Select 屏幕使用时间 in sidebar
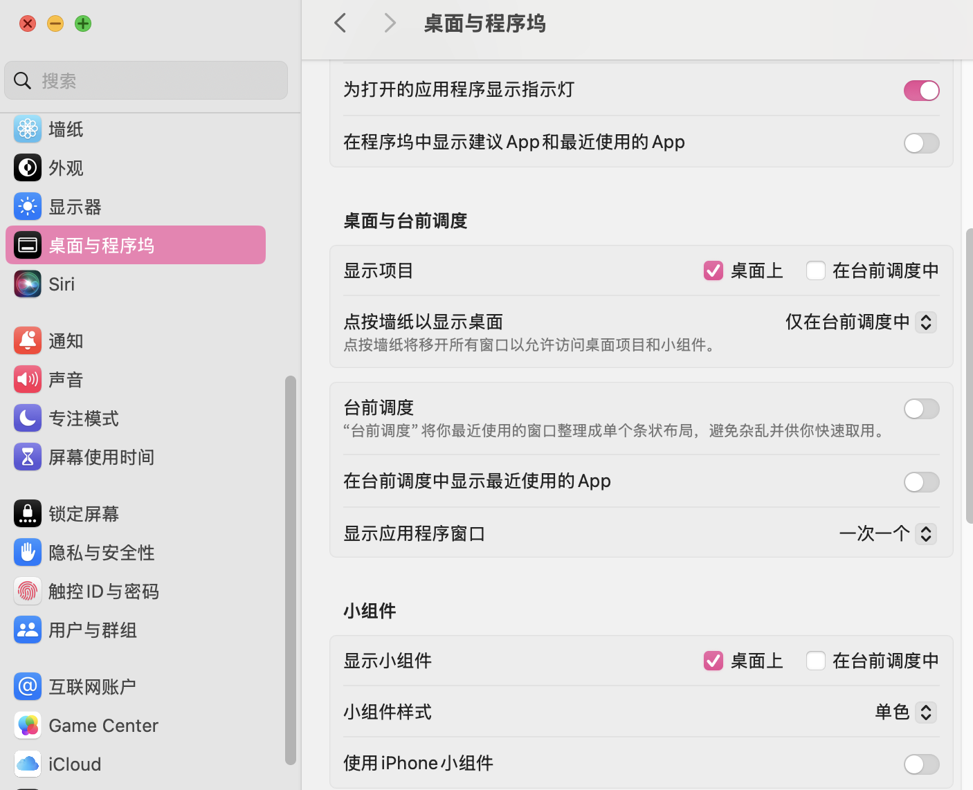 pos(101,457)
